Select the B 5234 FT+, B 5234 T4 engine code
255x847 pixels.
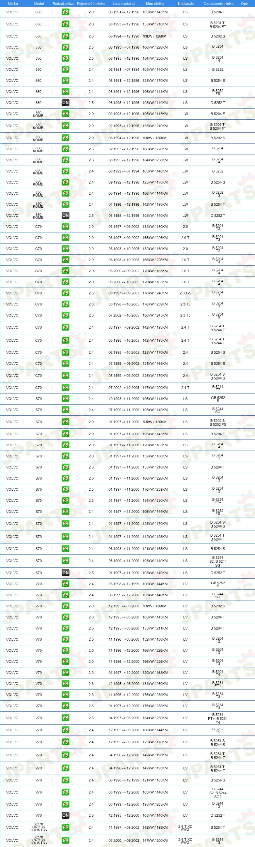tap(218, 718)
